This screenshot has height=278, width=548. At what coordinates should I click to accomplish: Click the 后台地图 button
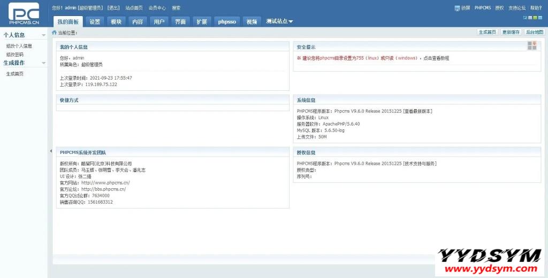[x=534, y=32]
